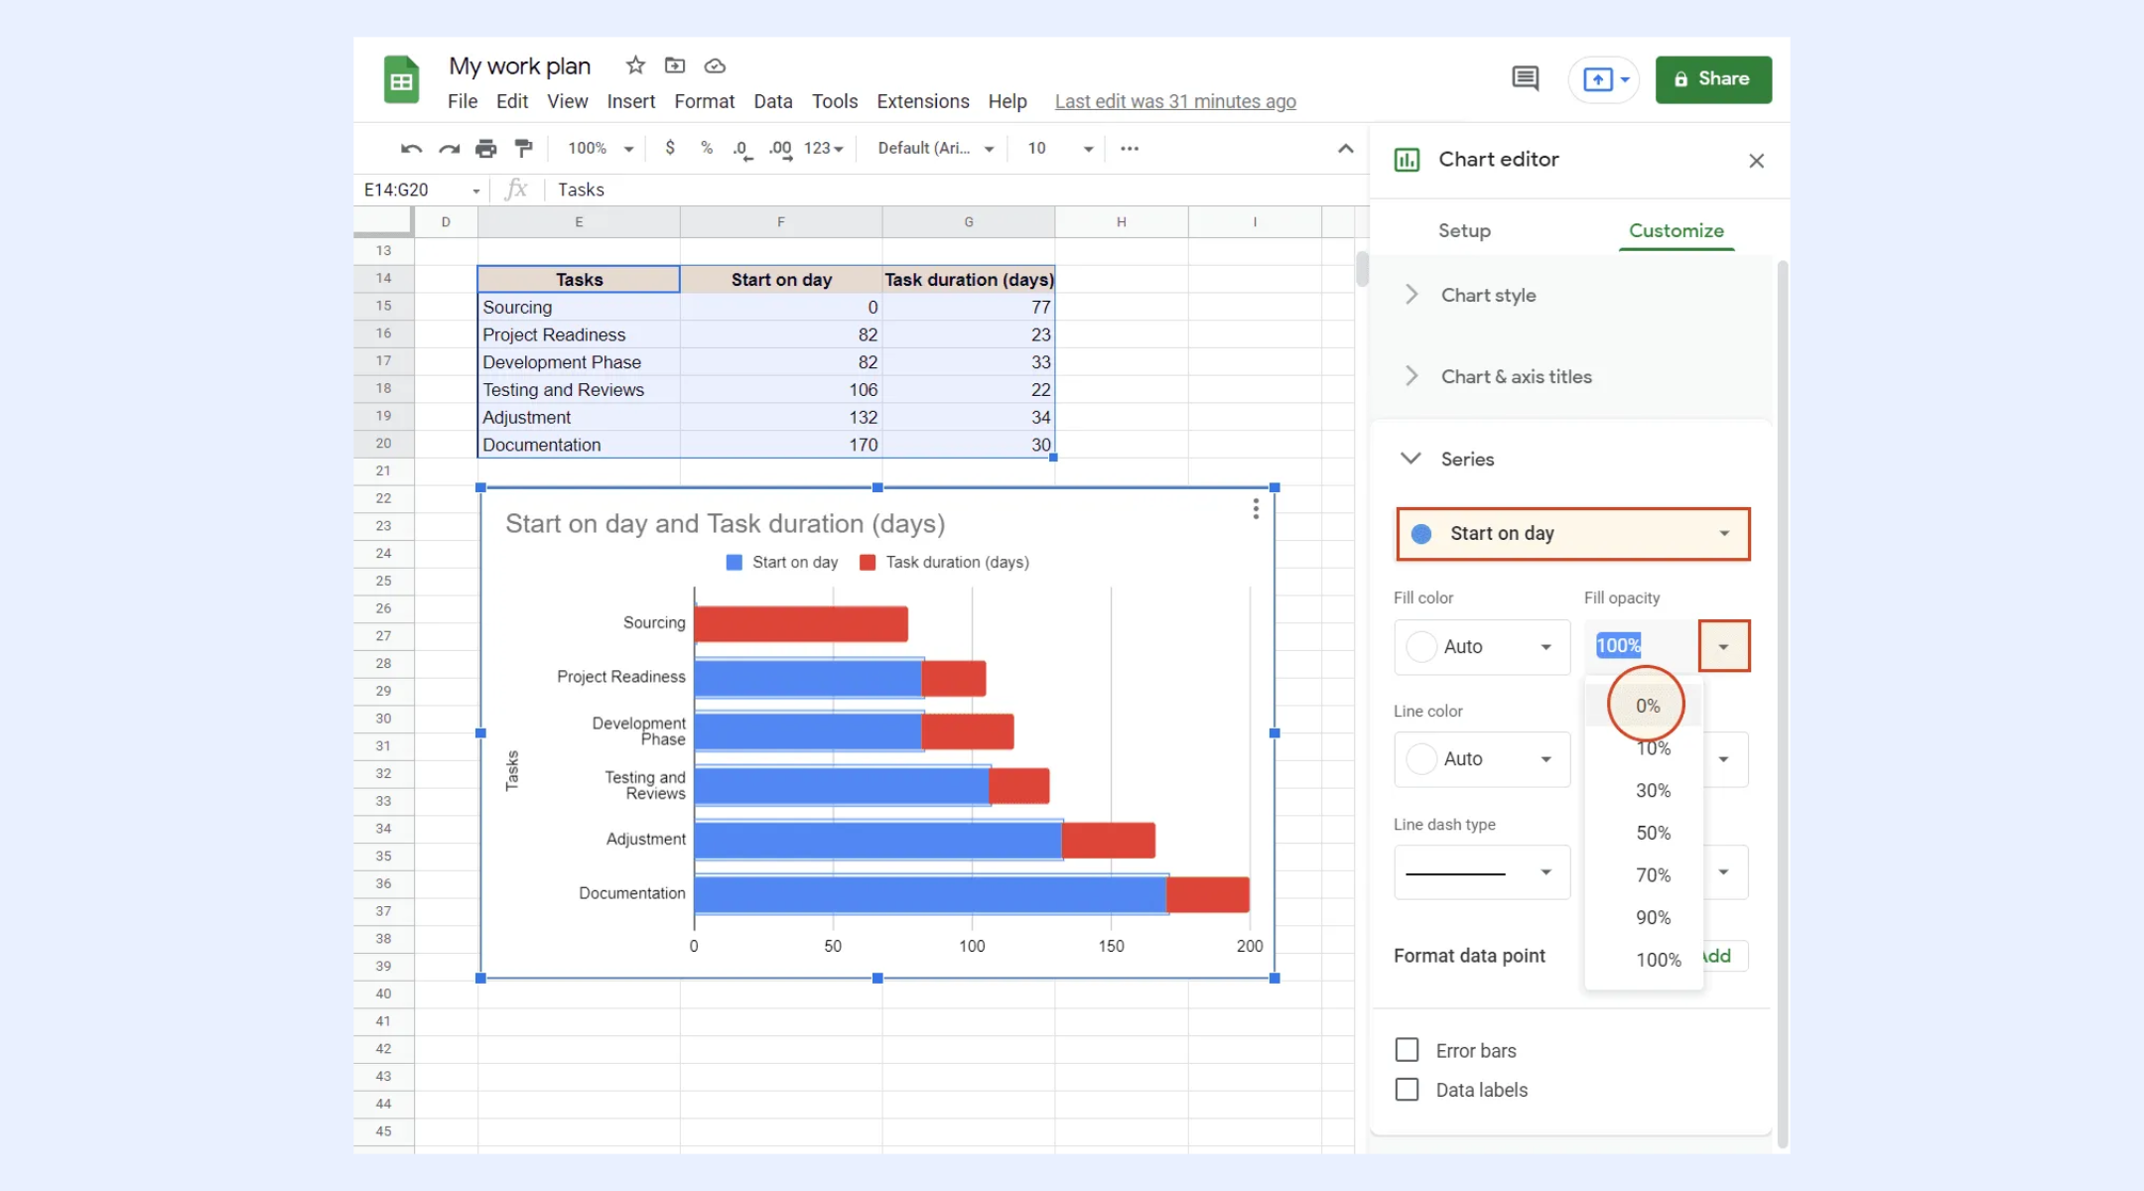The width and height of the screenshot is (2144, 1191).
Task: Open the font size 10 dropdown
Action: pos(1060,148)
